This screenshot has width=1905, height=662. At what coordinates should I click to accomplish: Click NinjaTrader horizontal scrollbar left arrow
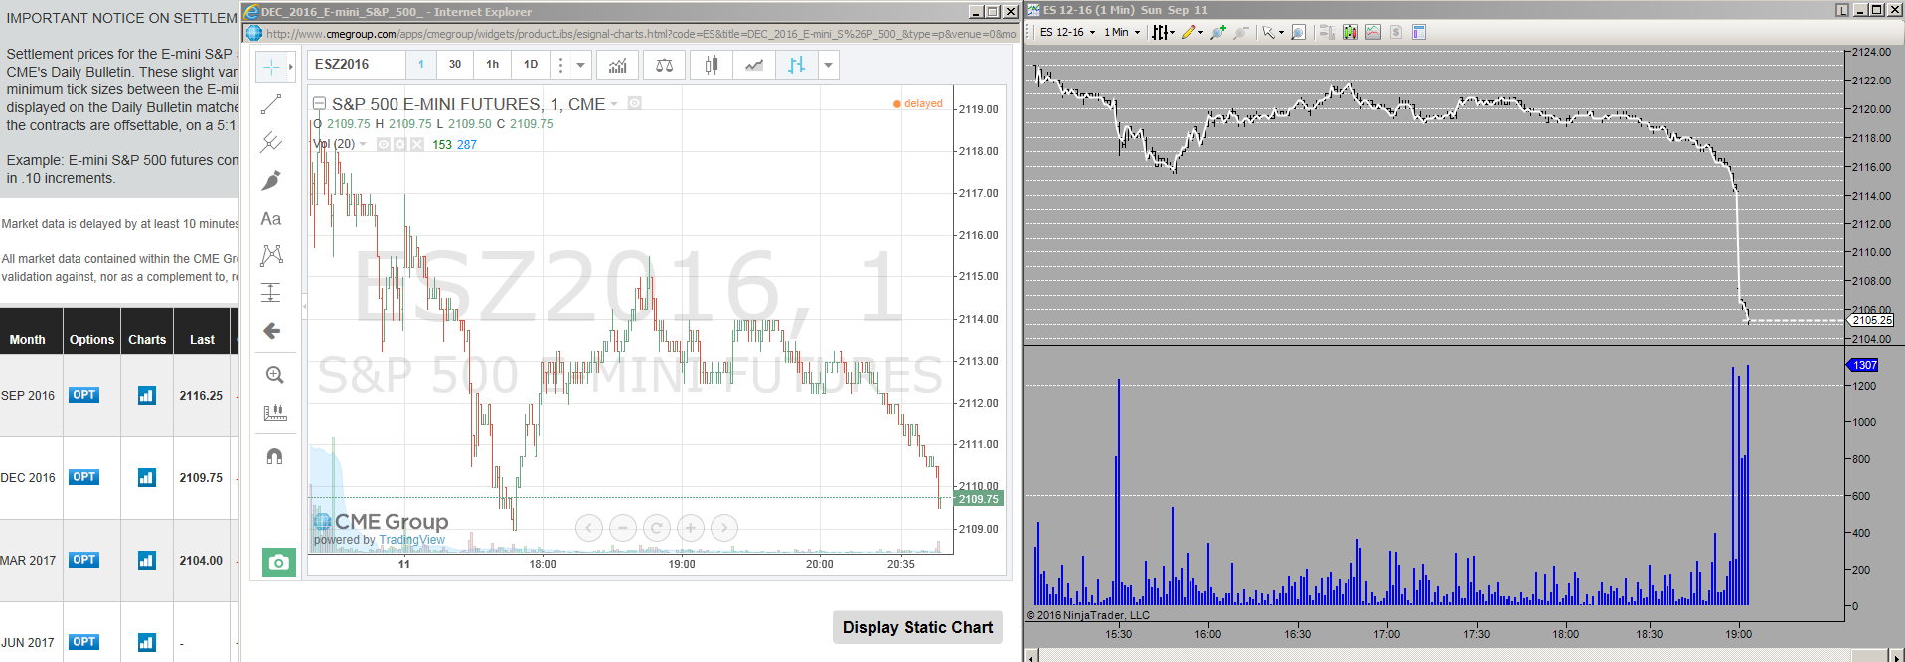[1031, 656]
